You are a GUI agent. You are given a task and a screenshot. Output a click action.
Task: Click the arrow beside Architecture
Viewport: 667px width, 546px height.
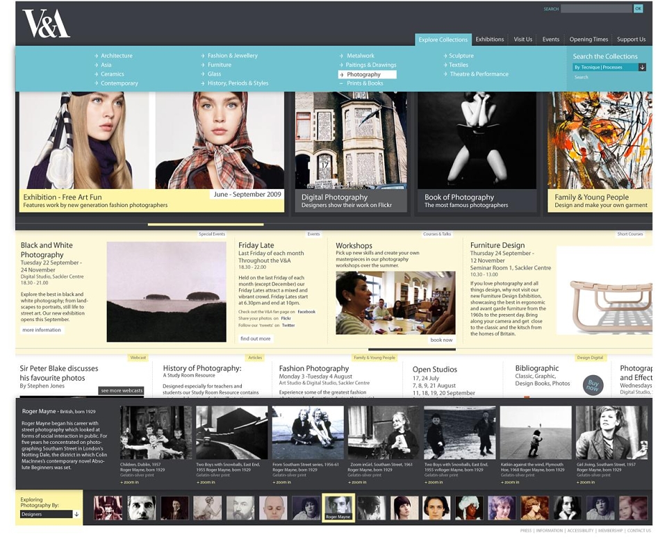(97, 56)
